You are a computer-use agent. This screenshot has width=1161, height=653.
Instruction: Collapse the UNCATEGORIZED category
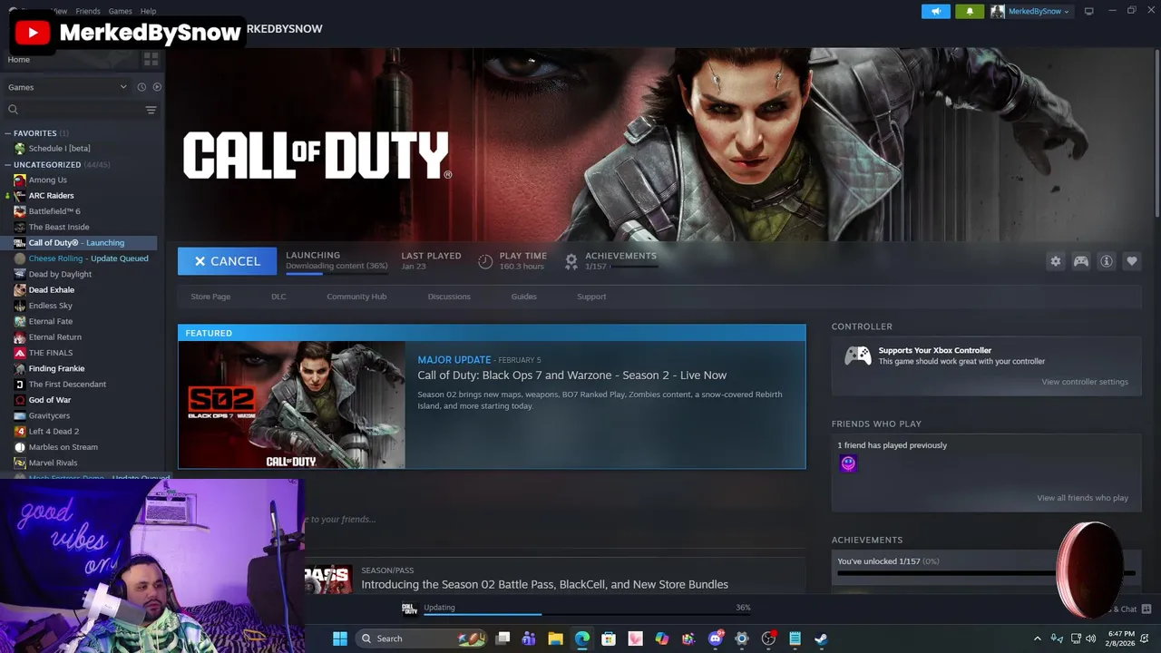point(7,165)
